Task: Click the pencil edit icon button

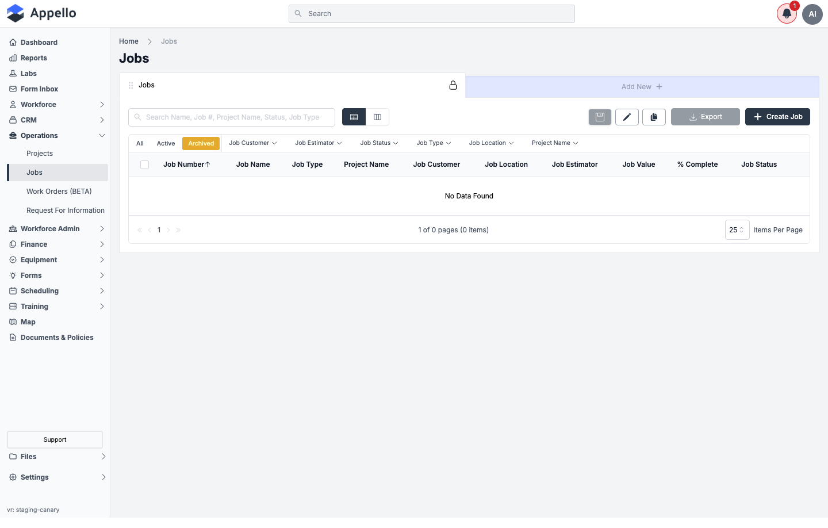Action: (x=627, y=117)
